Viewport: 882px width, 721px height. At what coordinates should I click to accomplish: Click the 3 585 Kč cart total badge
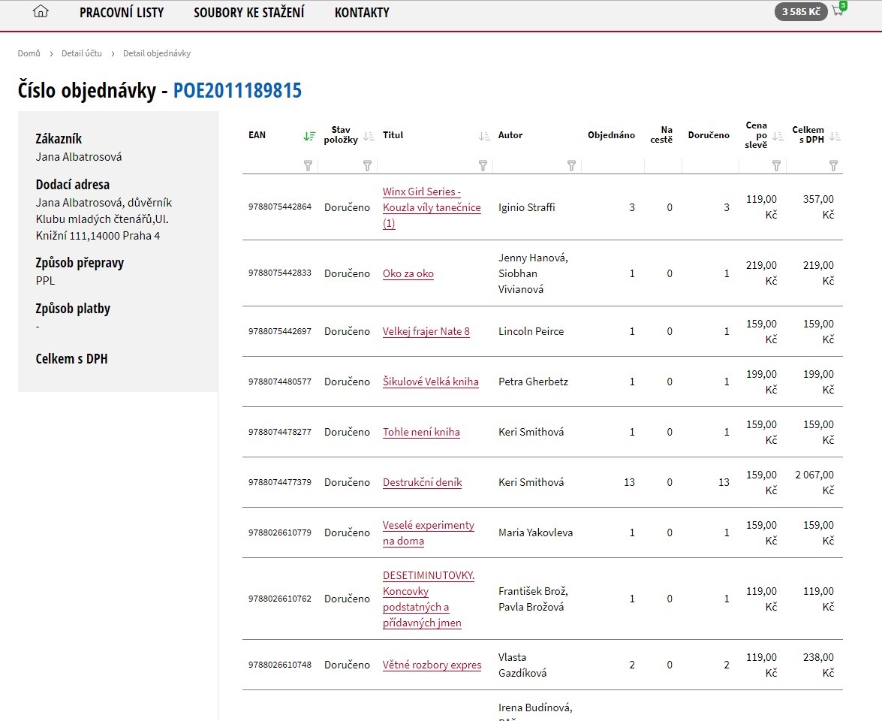800,12
